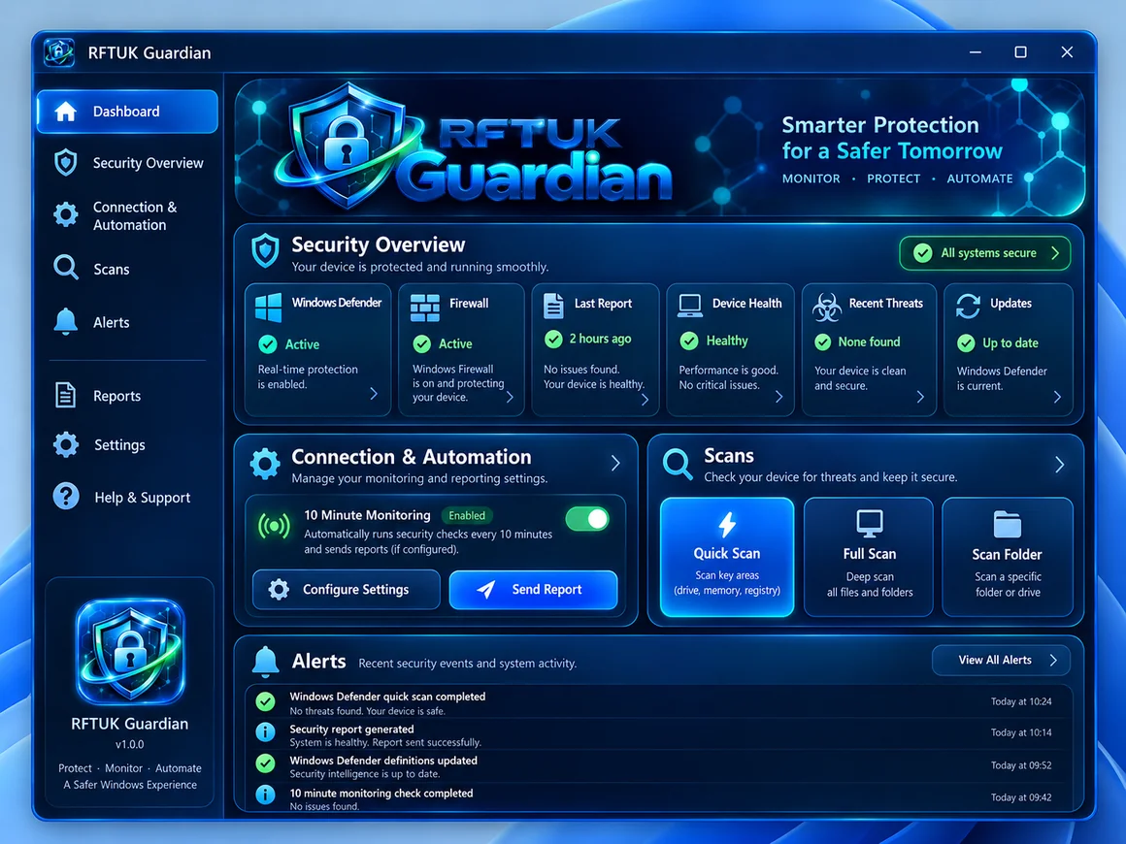1126x844 pixels.
Task: Go to Security Overview in sidebar
Action: pyautogui.click(x=129, y=163)
